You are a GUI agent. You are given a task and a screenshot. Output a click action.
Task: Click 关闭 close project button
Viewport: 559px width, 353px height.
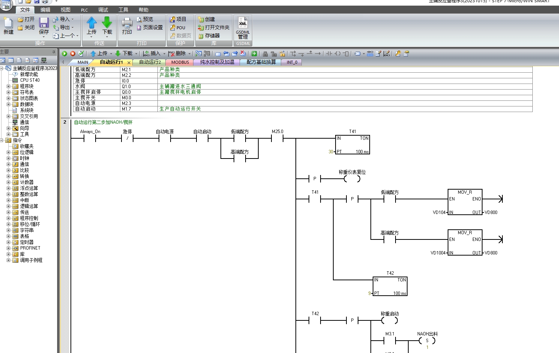26,27
